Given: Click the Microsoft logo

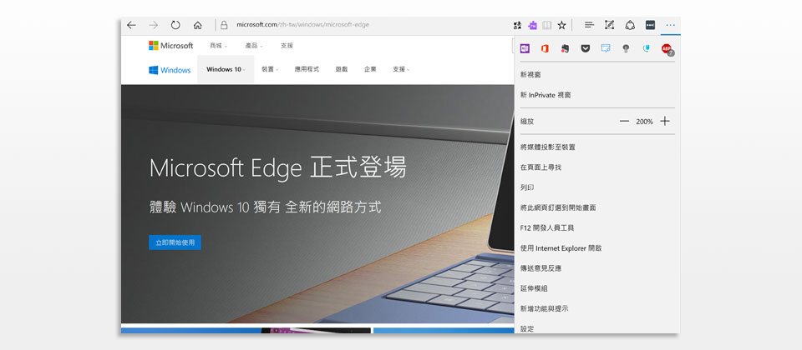Looking at the screenshot, I should point(170,45).
